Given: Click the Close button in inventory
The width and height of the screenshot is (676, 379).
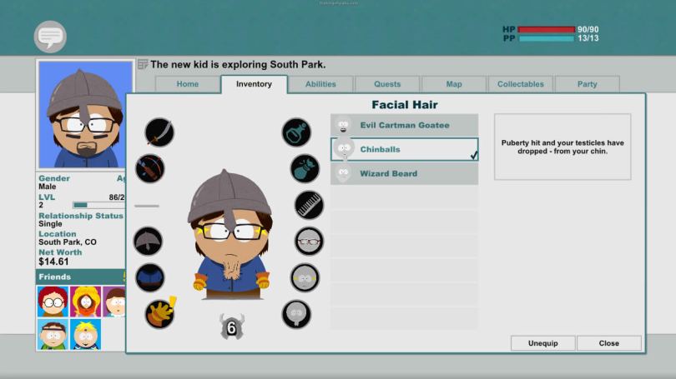Looking at the screenshot, I should [x=609, y=343].
